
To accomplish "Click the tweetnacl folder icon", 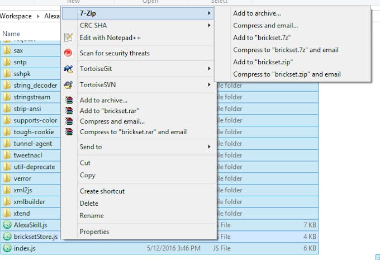I will point(7,155).
